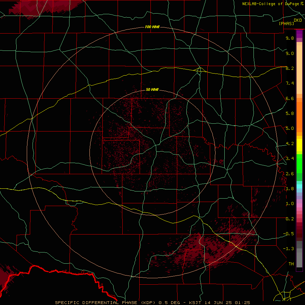Click the 5.8 value on the color scale

tap(290, 114)
